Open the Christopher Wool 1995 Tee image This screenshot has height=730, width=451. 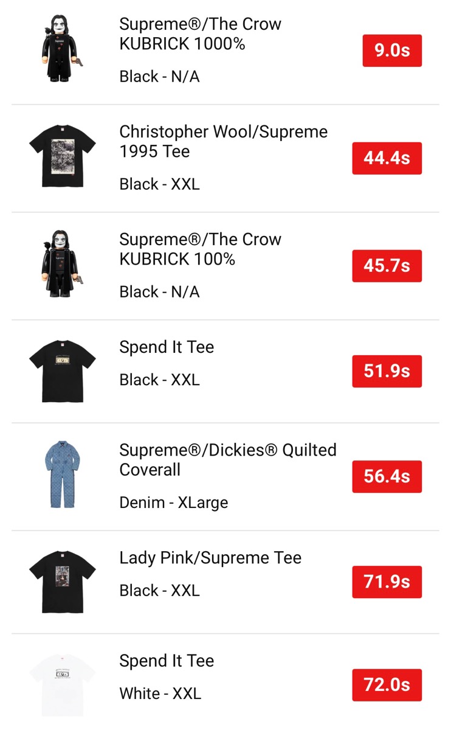[63, 156]
